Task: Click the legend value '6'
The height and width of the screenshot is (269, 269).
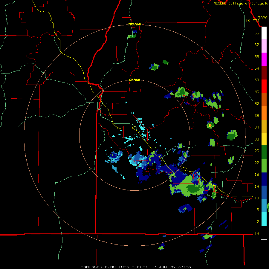Action: click(258, 210)
